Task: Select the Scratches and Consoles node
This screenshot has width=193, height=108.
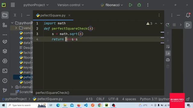Action: [x=24, y=92]
